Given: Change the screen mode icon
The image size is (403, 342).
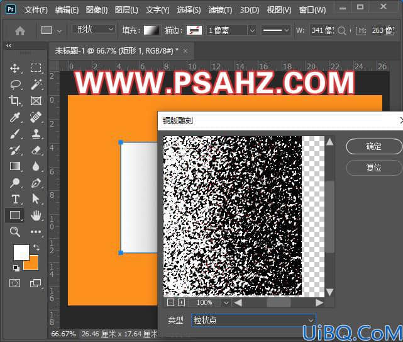Looking at the screenshot, I should coord(35,283).
